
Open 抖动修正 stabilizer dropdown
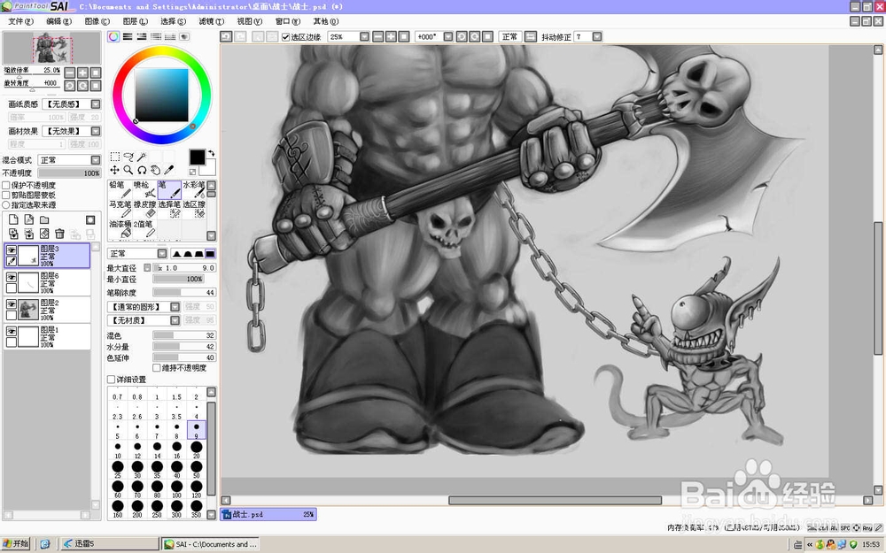(596, 36)
